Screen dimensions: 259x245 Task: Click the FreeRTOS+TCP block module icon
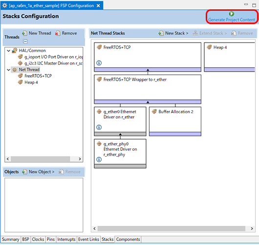[x=99, y=47]
